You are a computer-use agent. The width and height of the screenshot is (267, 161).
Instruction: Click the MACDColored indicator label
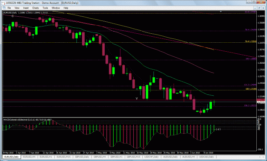click(27, 120)
